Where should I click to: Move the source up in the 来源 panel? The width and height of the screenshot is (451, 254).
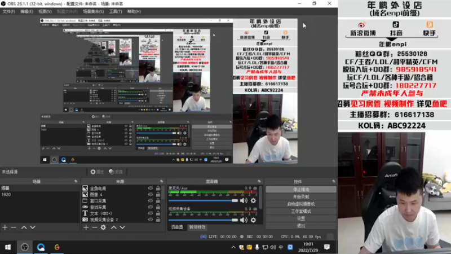pos(114,227)
